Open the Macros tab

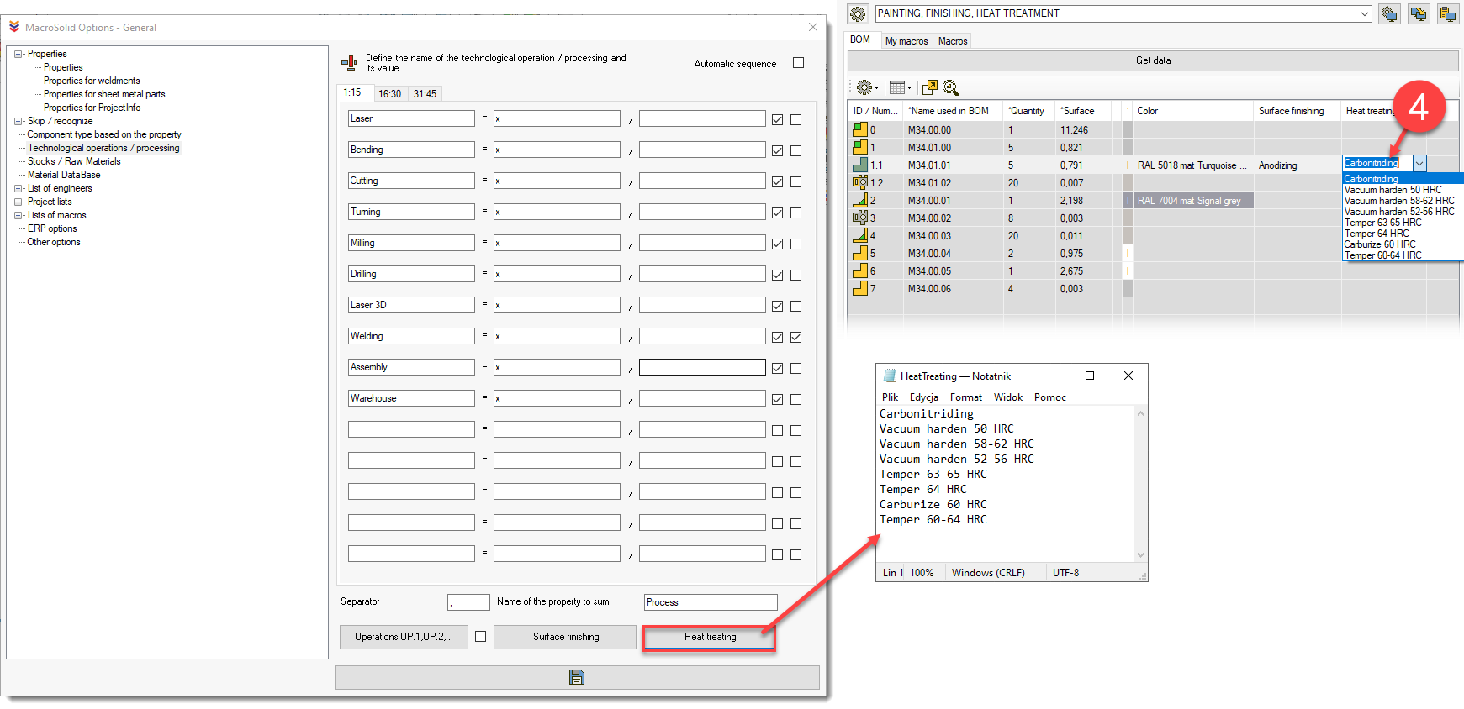[953, 40]
